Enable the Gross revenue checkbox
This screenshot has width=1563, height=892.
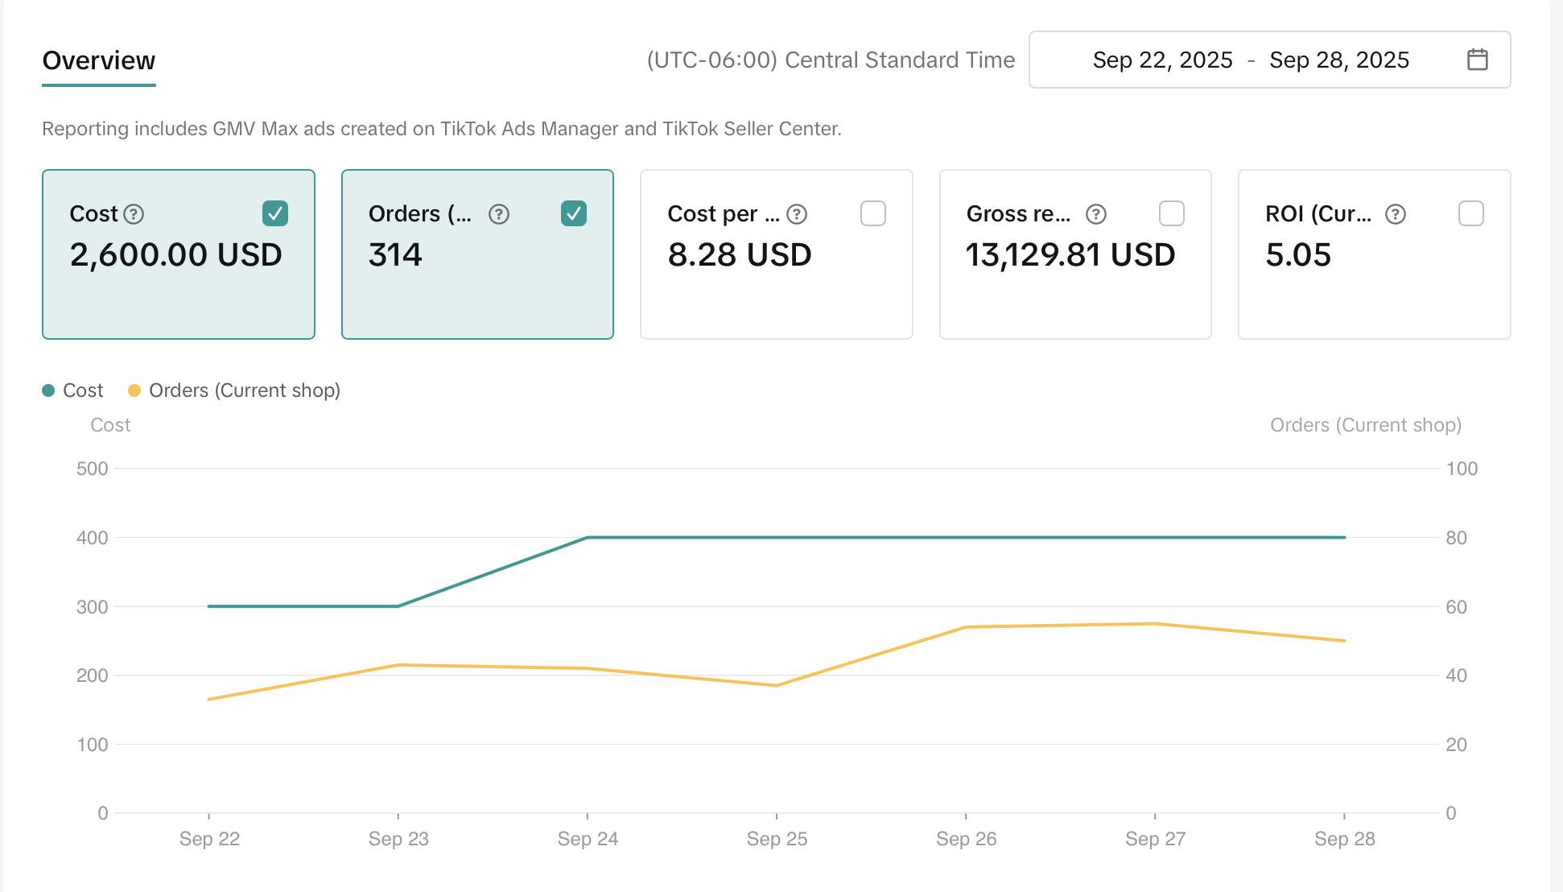pyautogui.click(x=1173, y=213)
